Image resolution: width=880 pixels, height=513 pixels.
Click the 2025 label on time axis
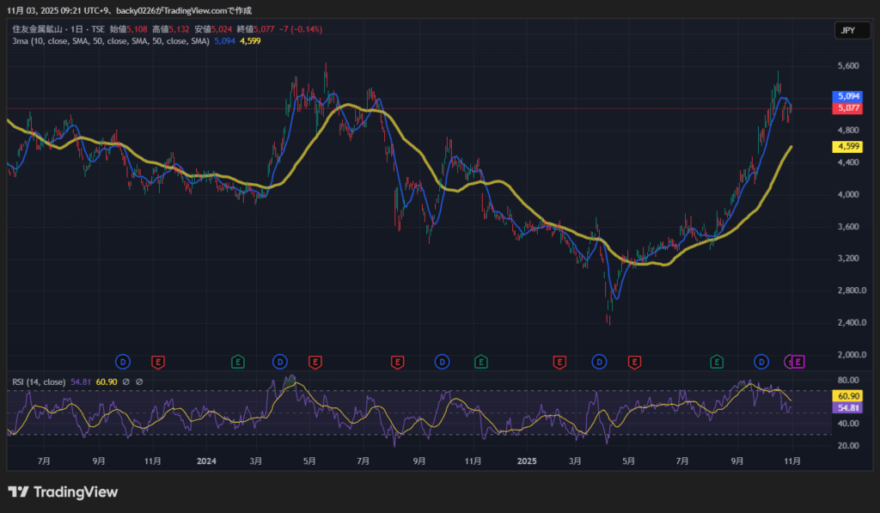(x=527, y=461)
